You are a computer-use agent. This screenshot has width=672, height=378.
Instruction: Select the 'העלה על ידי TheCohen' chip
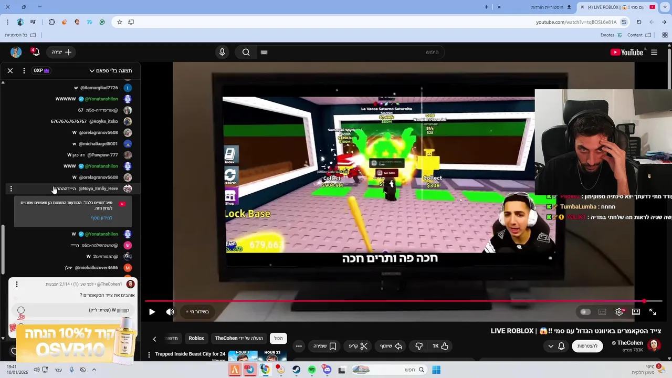(239, 338)
